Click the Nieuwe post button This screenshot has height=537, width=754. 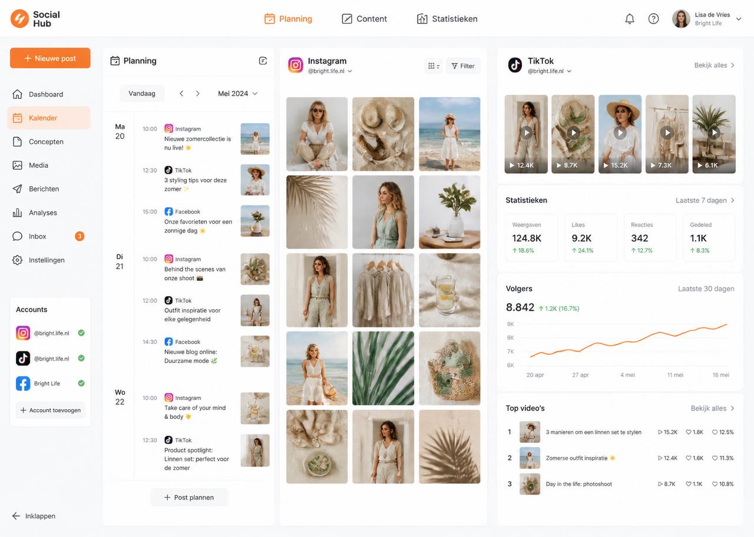50,58
